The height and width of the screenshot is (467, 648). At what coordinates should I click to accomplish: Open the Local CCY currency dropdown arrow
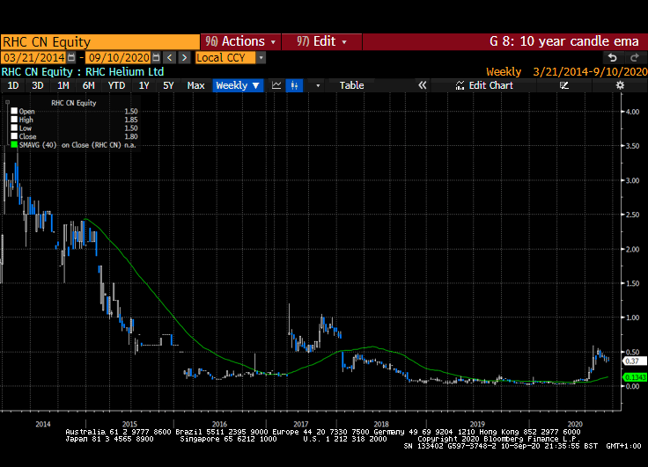pyautogui.click(x=261, y=58)
